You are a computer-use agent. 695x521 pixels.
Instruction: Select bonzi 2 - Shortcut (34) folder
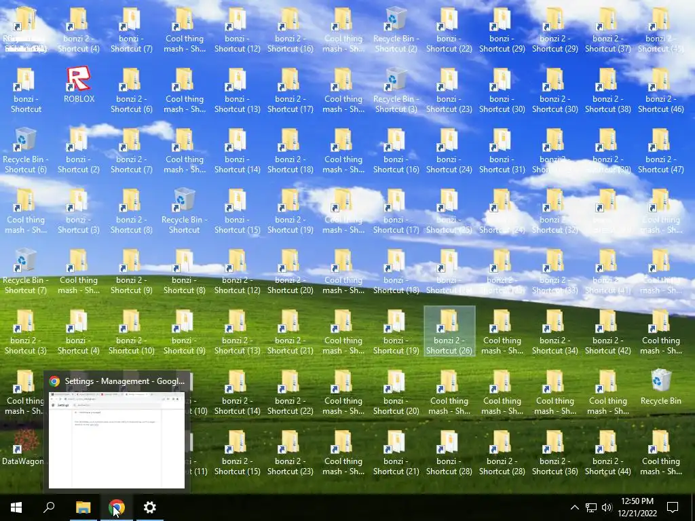click(x=555, y=332)
